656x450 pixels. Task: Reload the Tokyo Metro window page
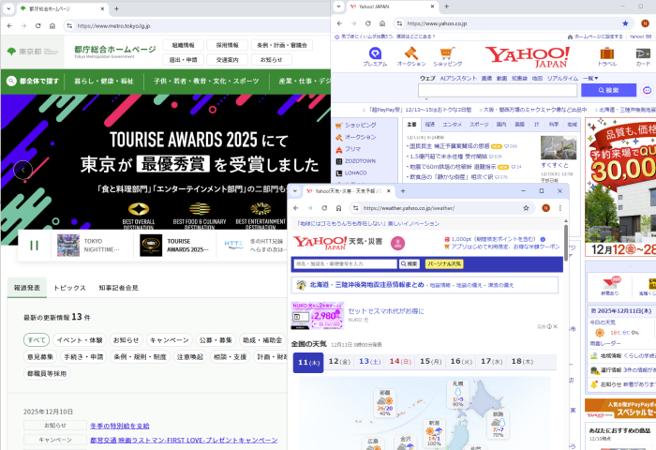tap(38, 26)
